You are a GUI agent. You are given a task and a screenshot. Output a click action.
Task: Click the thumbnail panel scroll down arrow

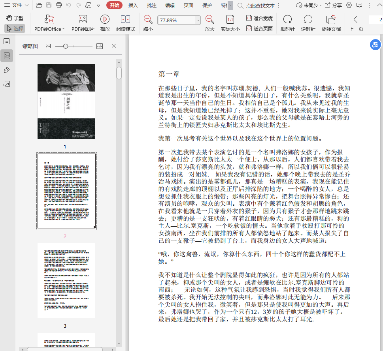pyautogui.click(x=119, y=343)
